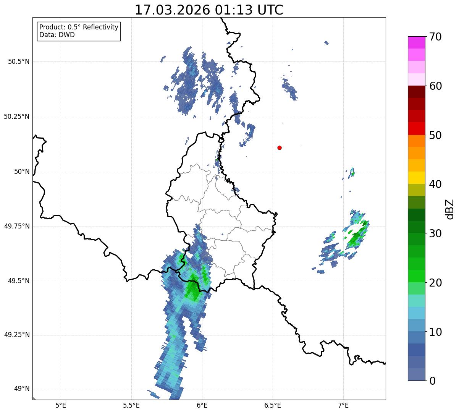The image size is (459, 413).
Task: Pick the bright green colorbar segment above 20
Action: pos(416,276)
